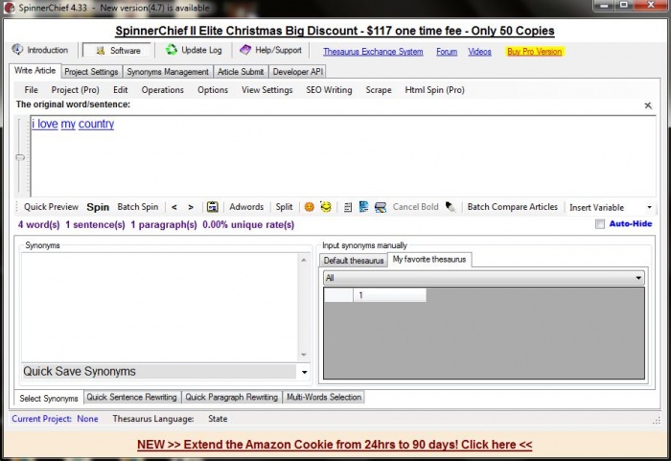Click Batch Compare Articles
Viewport: 671px width, 461px height.
coord(513,207)
